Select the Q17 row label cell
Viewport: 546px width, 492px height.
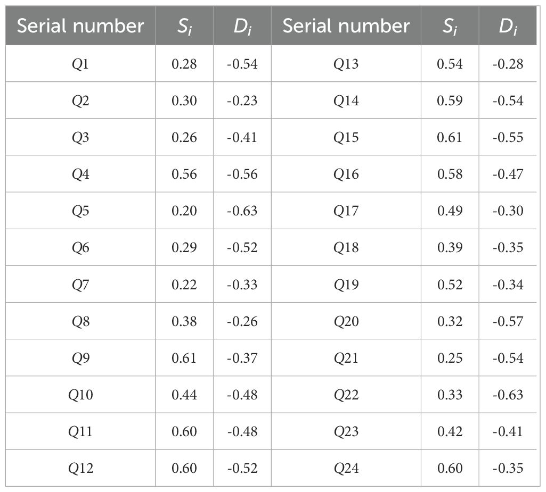(346, 211)
